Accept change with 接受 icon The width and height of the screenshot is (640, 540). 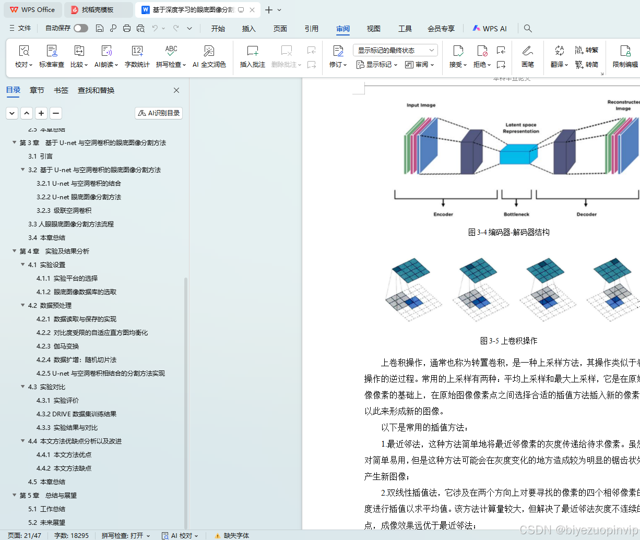[x=458, y=51]
